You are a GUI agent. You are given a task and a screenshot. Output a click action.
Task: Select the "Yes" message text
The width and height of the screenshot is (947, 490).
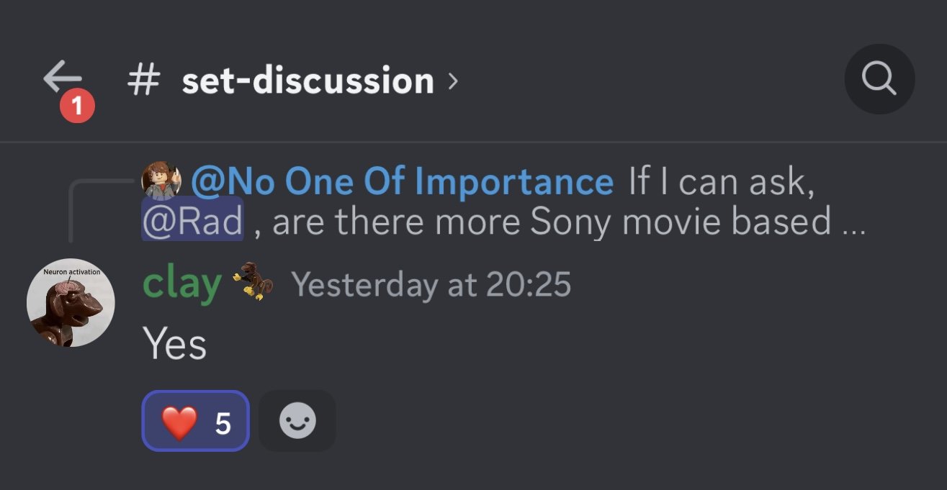point(175,343)
